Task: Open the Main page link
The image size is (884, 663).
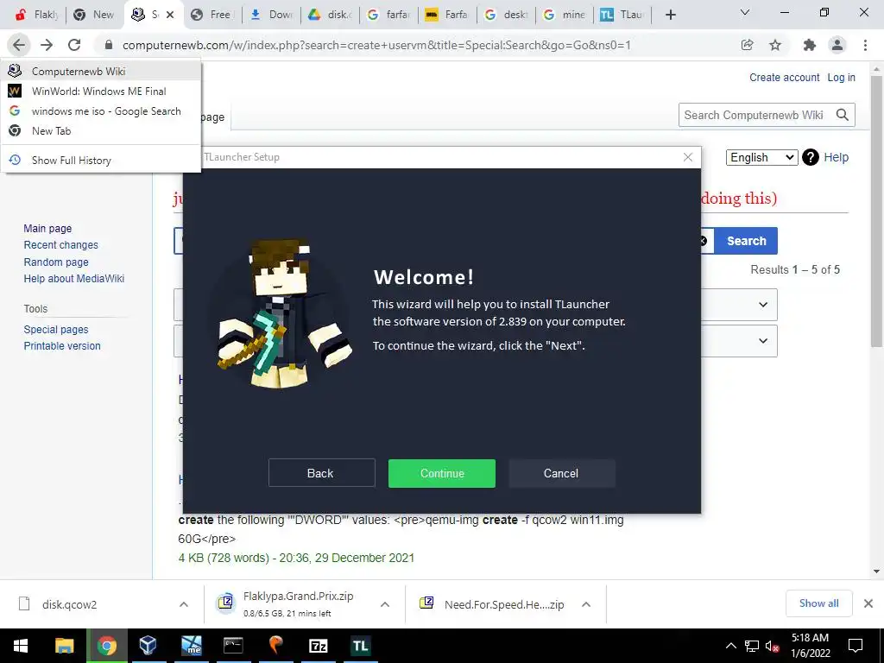Action: pyautogui.click(x=48, y=228)
